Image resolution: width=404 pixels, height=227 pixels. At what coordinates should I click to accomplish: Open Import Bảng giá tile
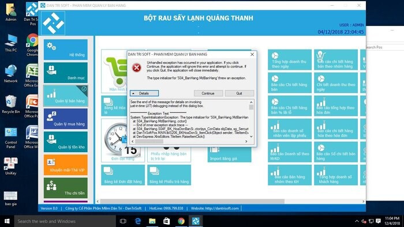point(229,155)
